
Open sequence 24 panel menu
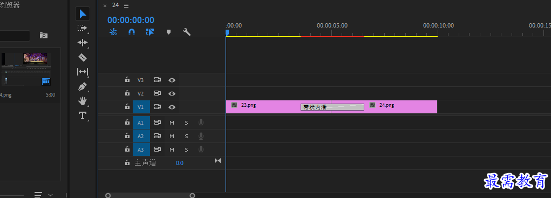pyautogui.click(x=126, y=5)
